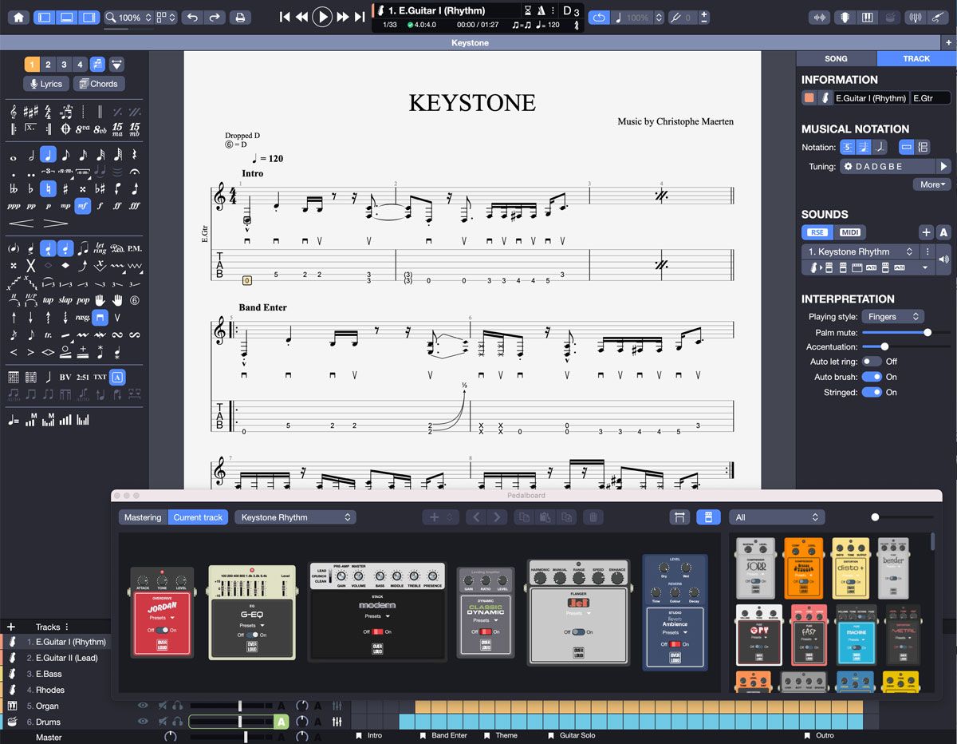The height and width of the screenshot is (744, 957).
Task: Open the All category dropdown in the Pedalboard
Action: click(x=776, y=516)
